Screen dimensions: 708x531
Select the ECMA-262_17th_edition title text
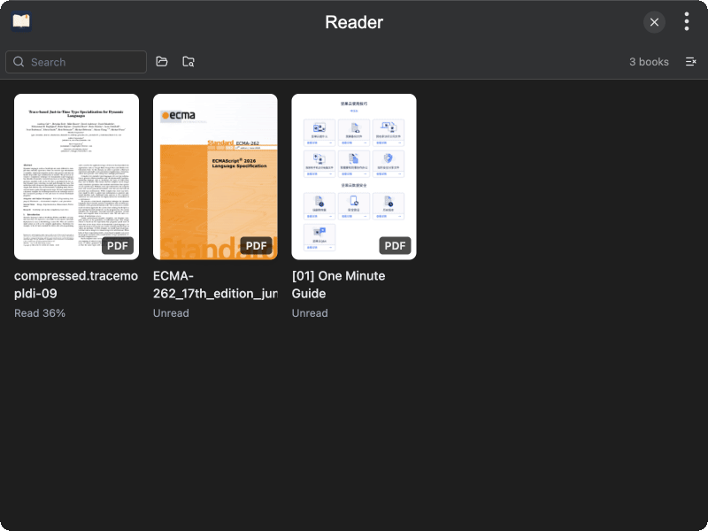click(x=215, y=284)
